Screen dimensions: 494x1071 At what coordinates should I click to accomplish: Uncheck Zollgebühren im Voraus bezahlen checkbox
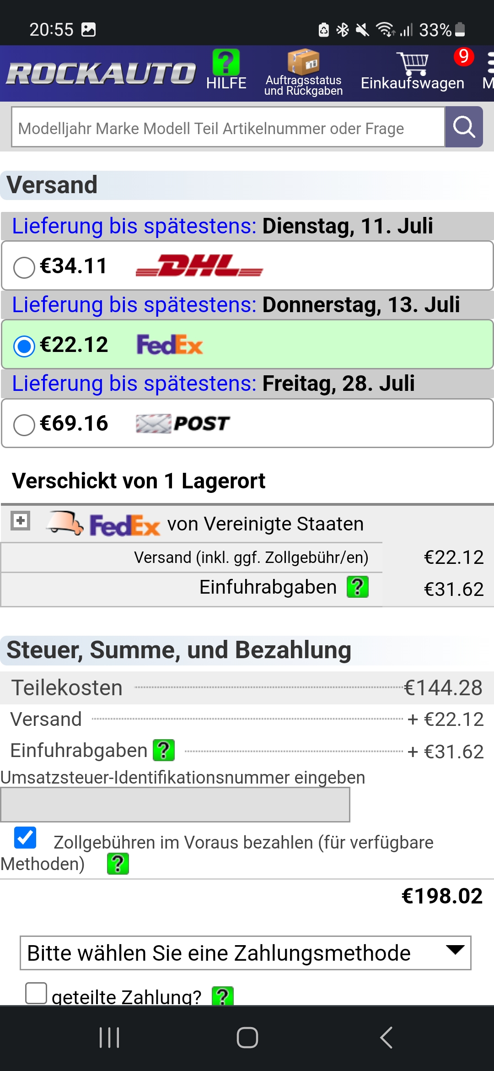(25, 838)
